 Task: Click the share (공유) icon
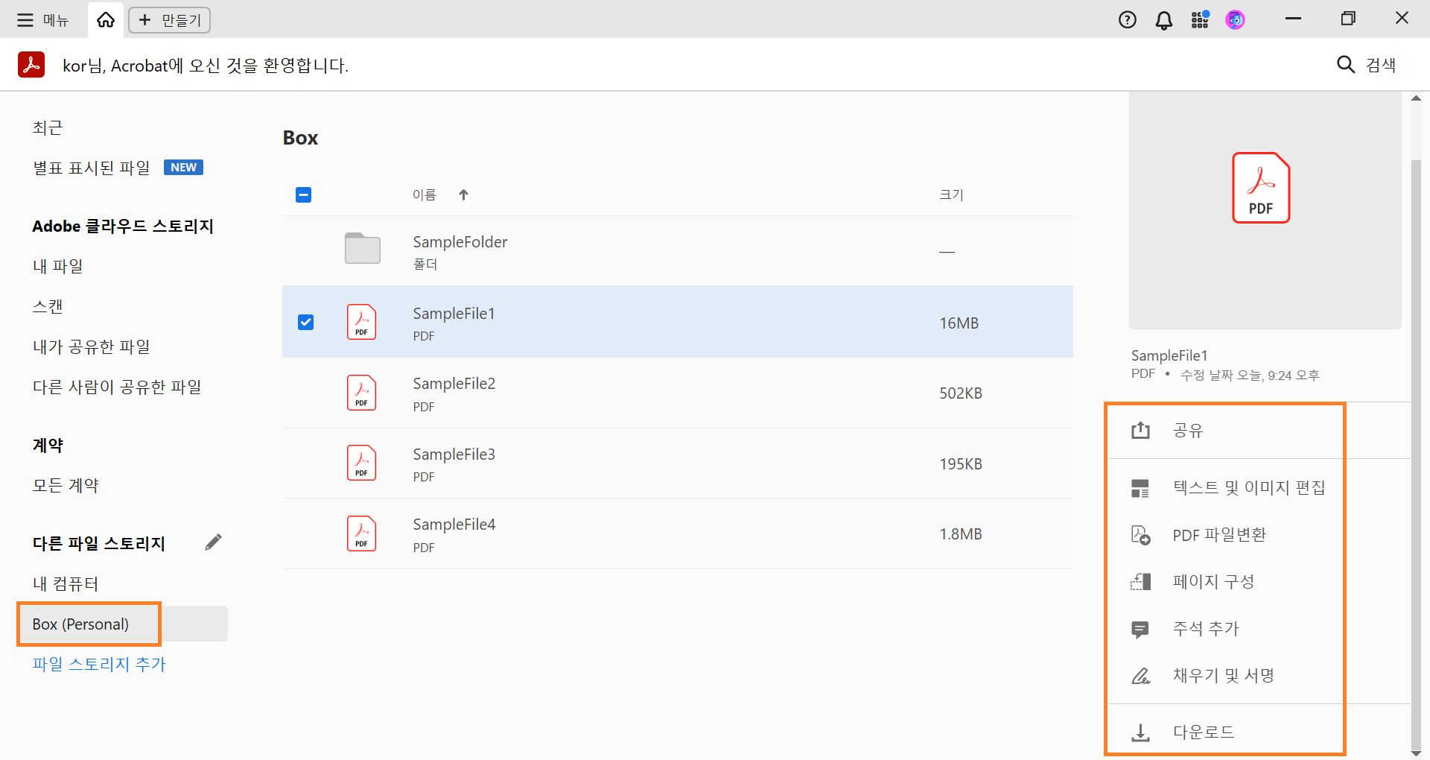[x=1140, y=431]
